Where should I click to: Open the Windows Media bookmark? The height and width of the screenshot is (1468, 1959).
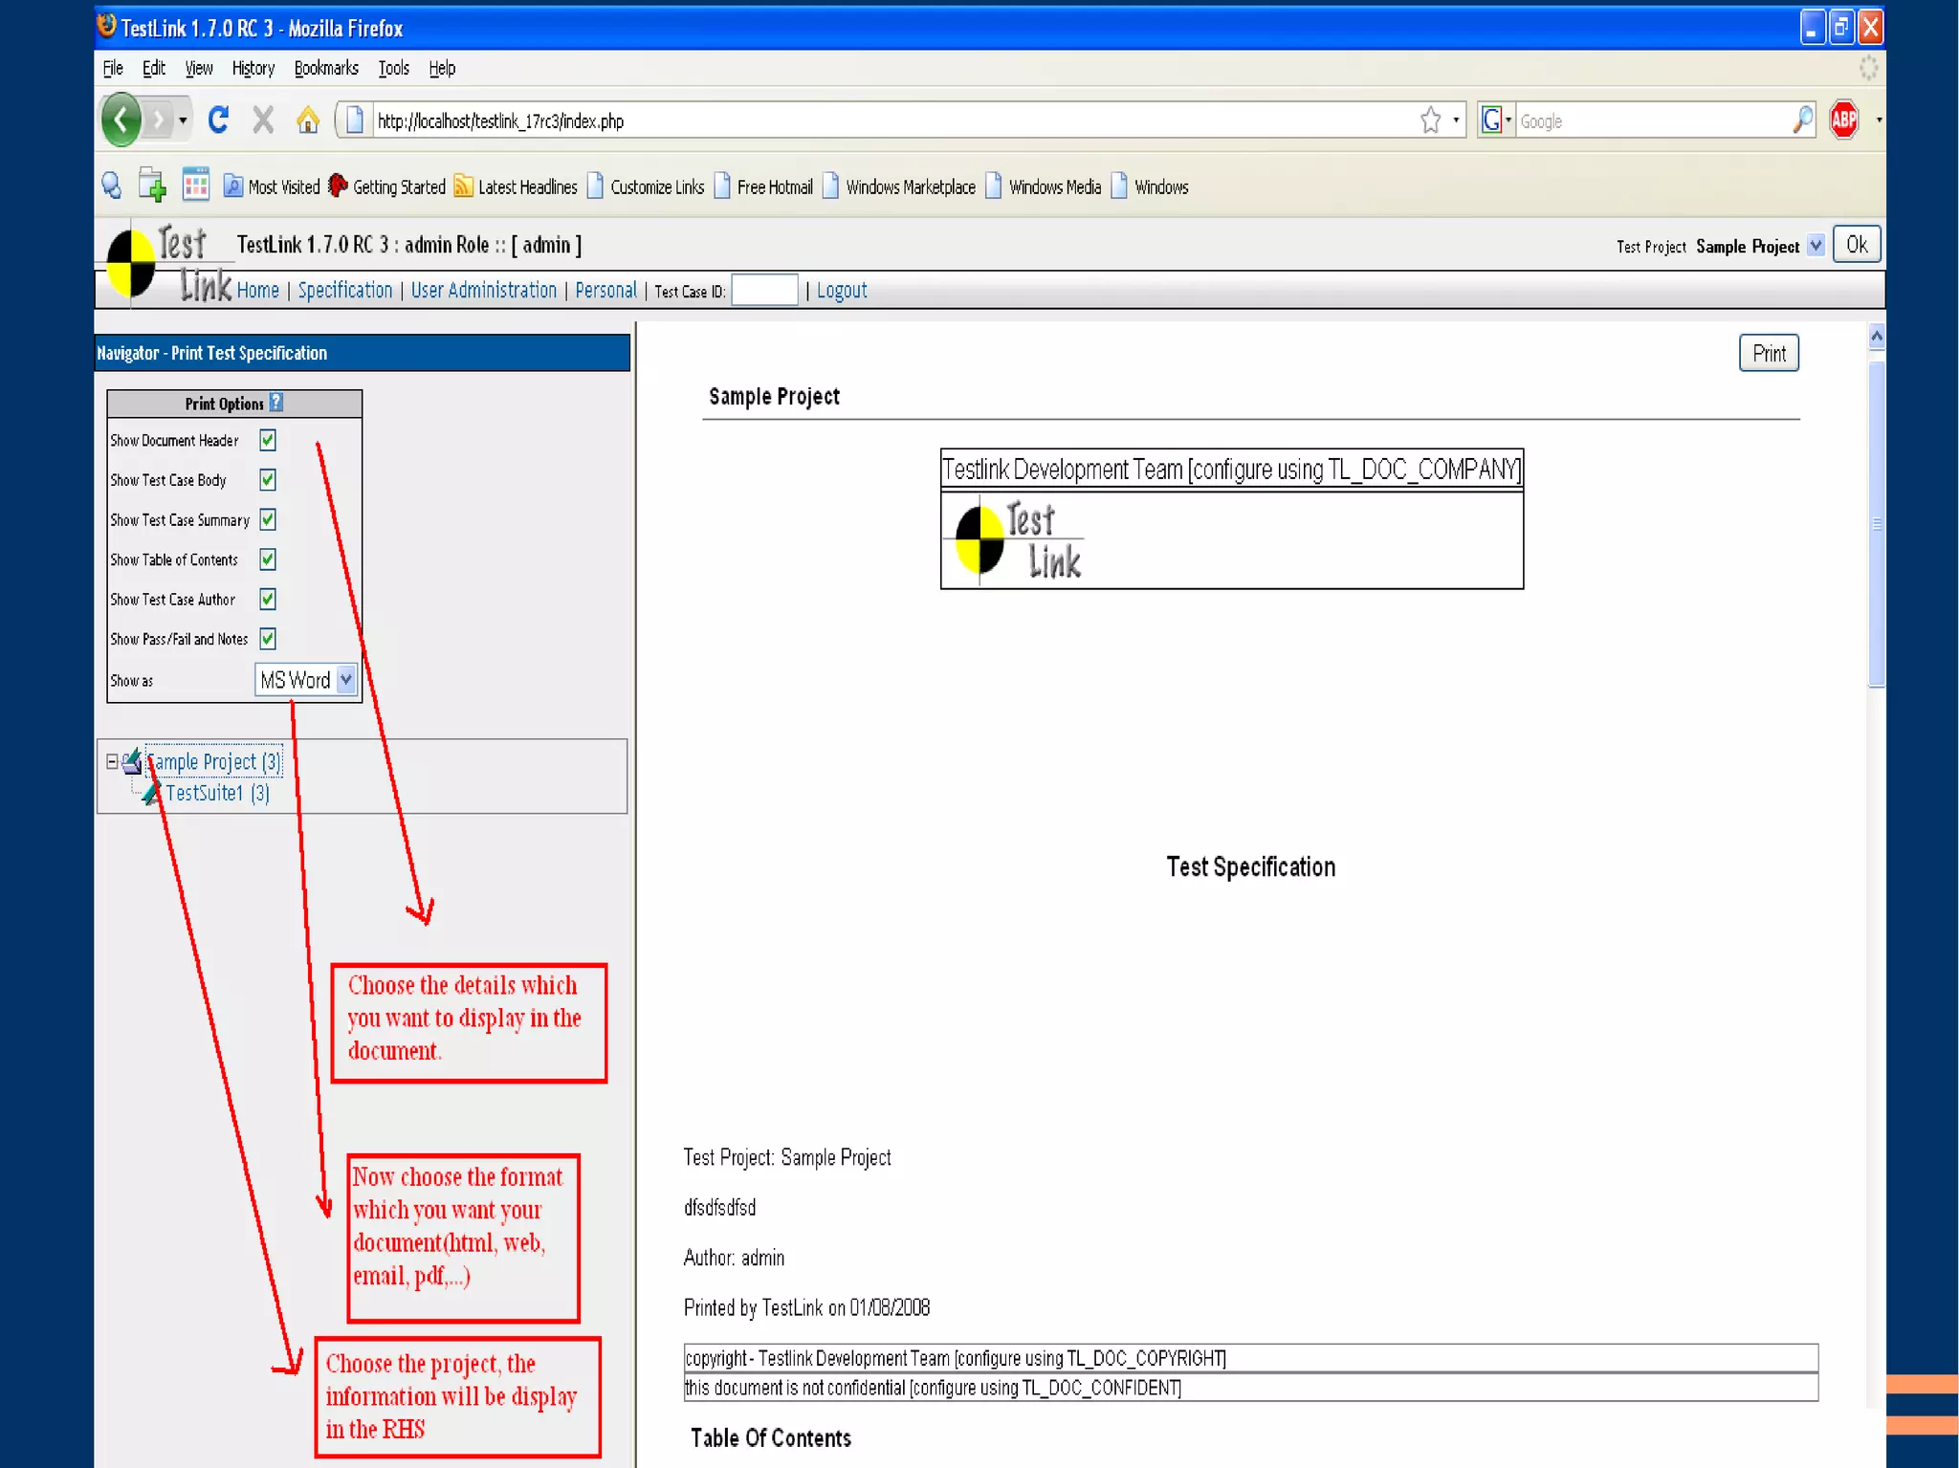(1043, 186)
